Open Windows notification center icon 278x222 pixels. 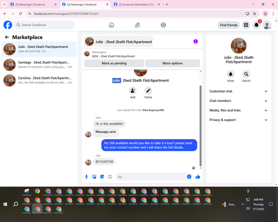271,204
